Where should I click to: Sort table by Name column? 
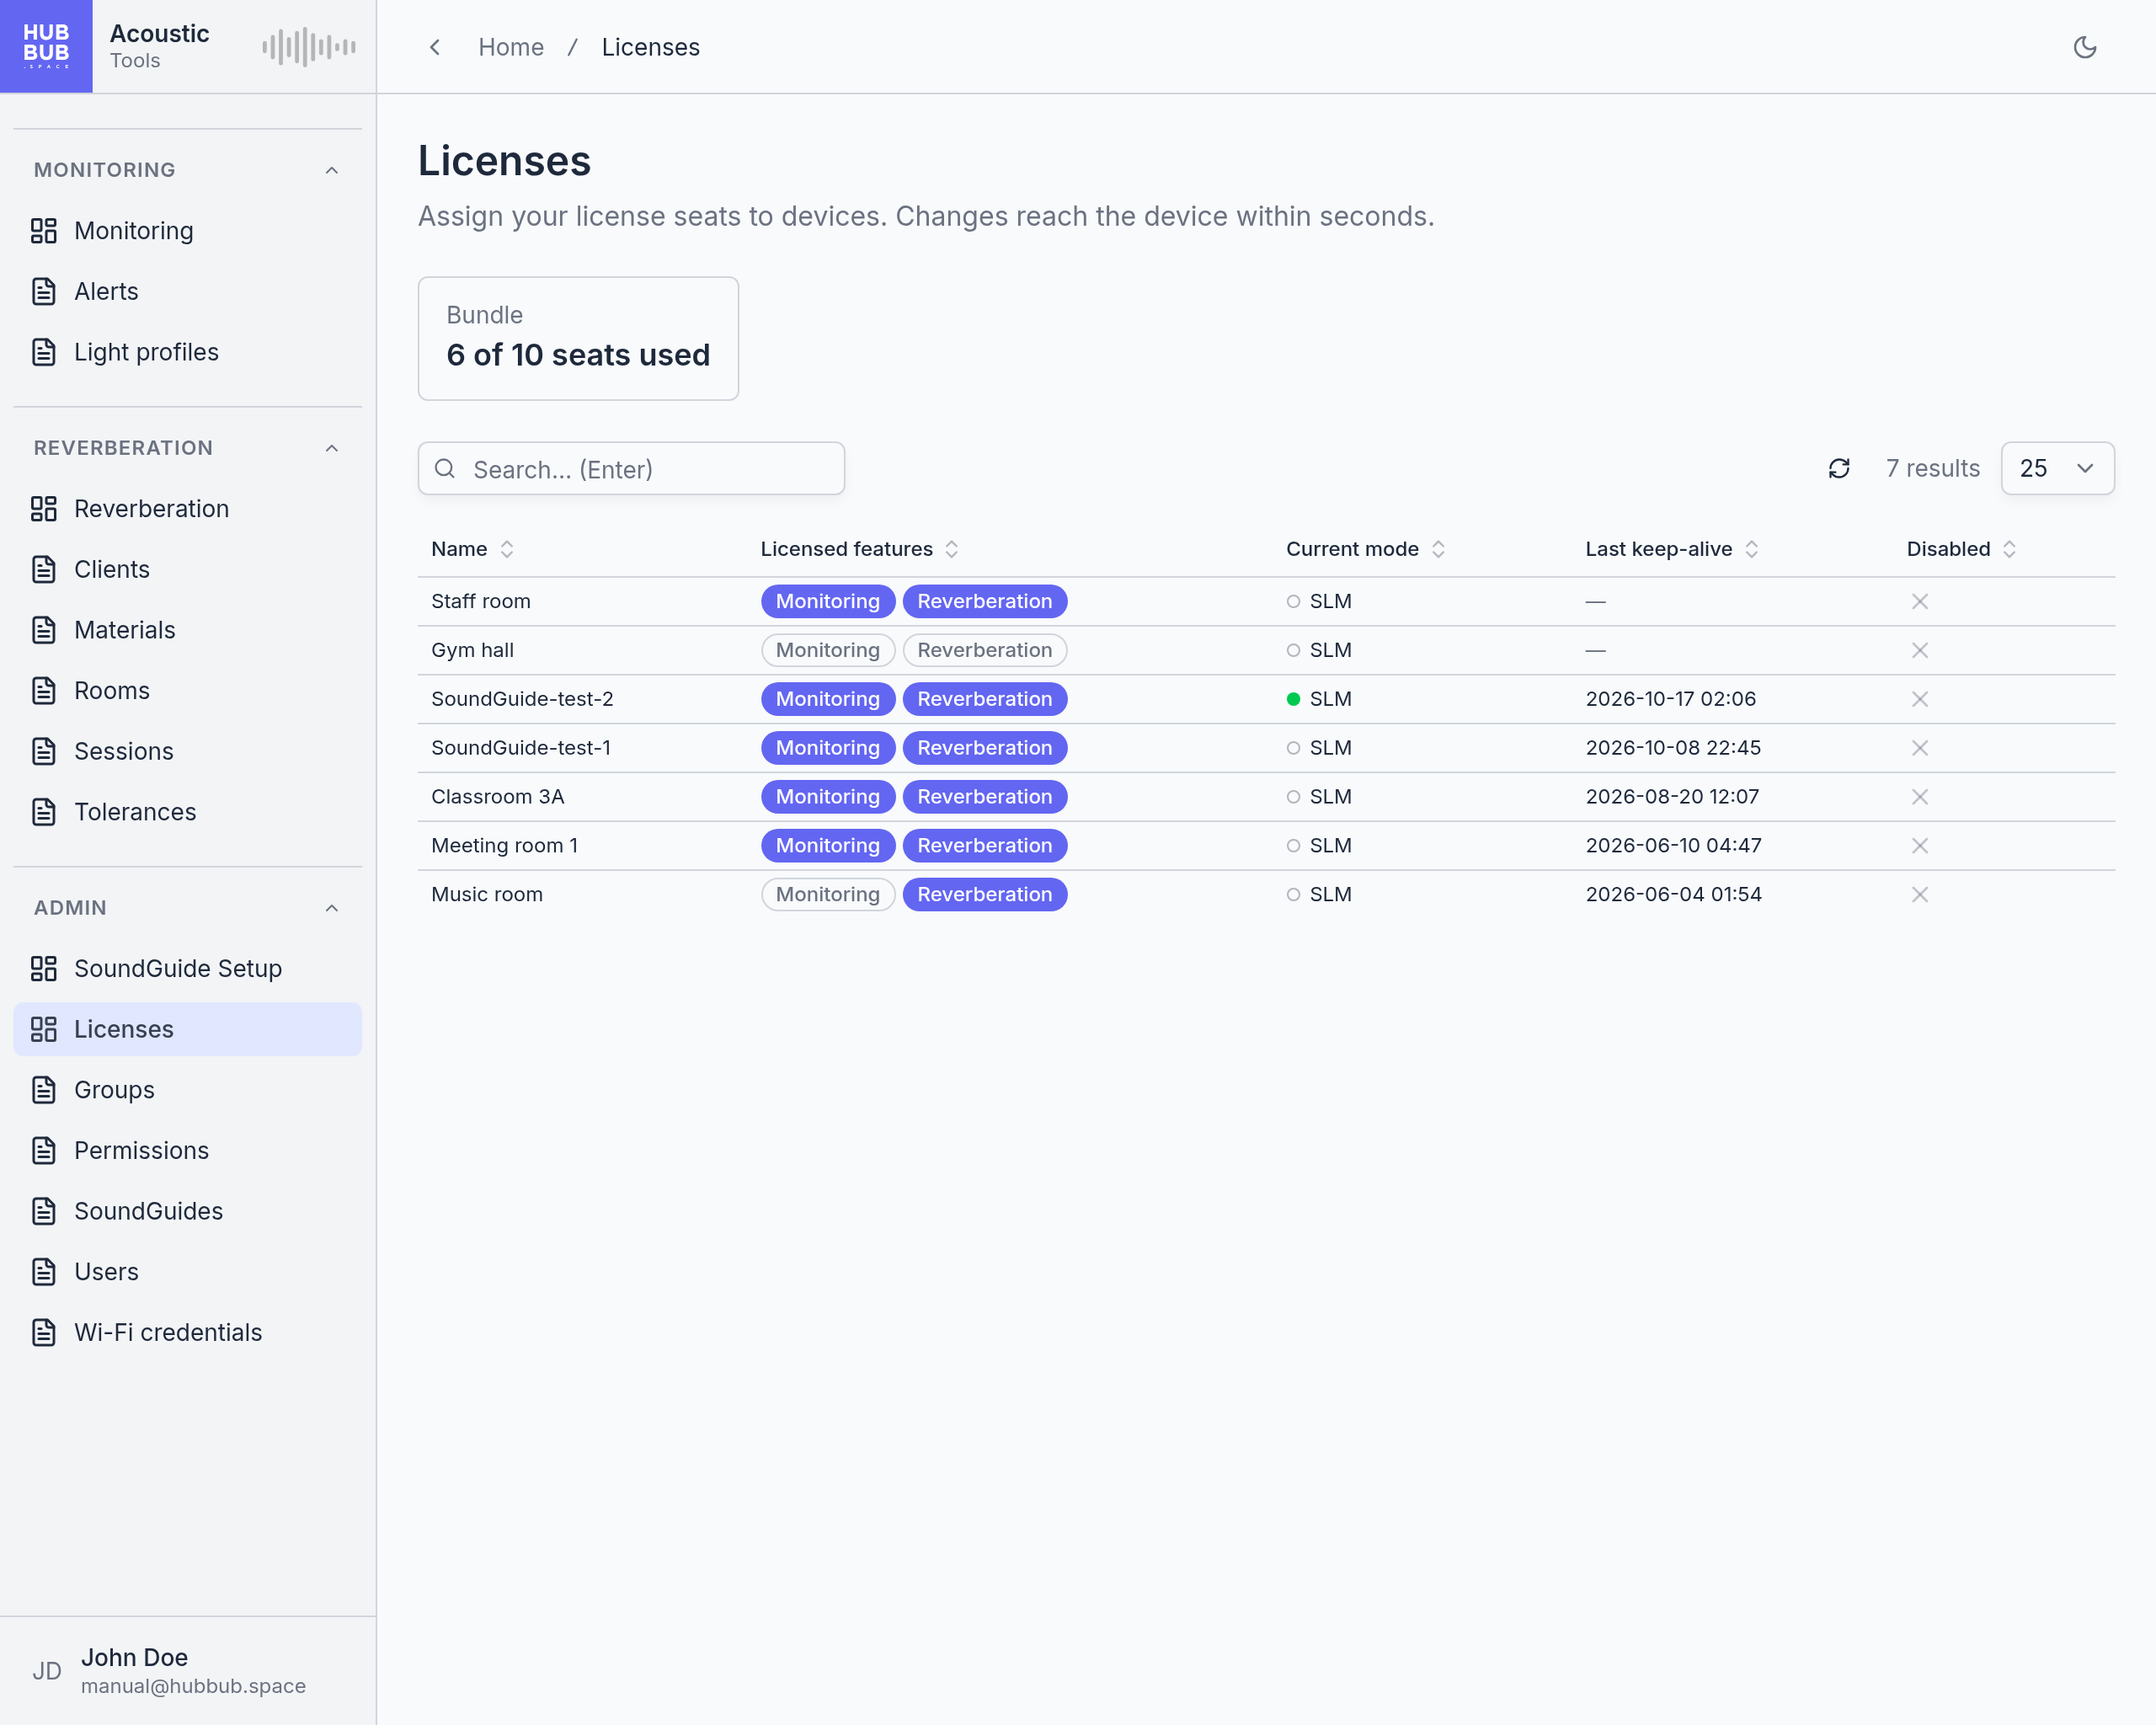point(472,549)
